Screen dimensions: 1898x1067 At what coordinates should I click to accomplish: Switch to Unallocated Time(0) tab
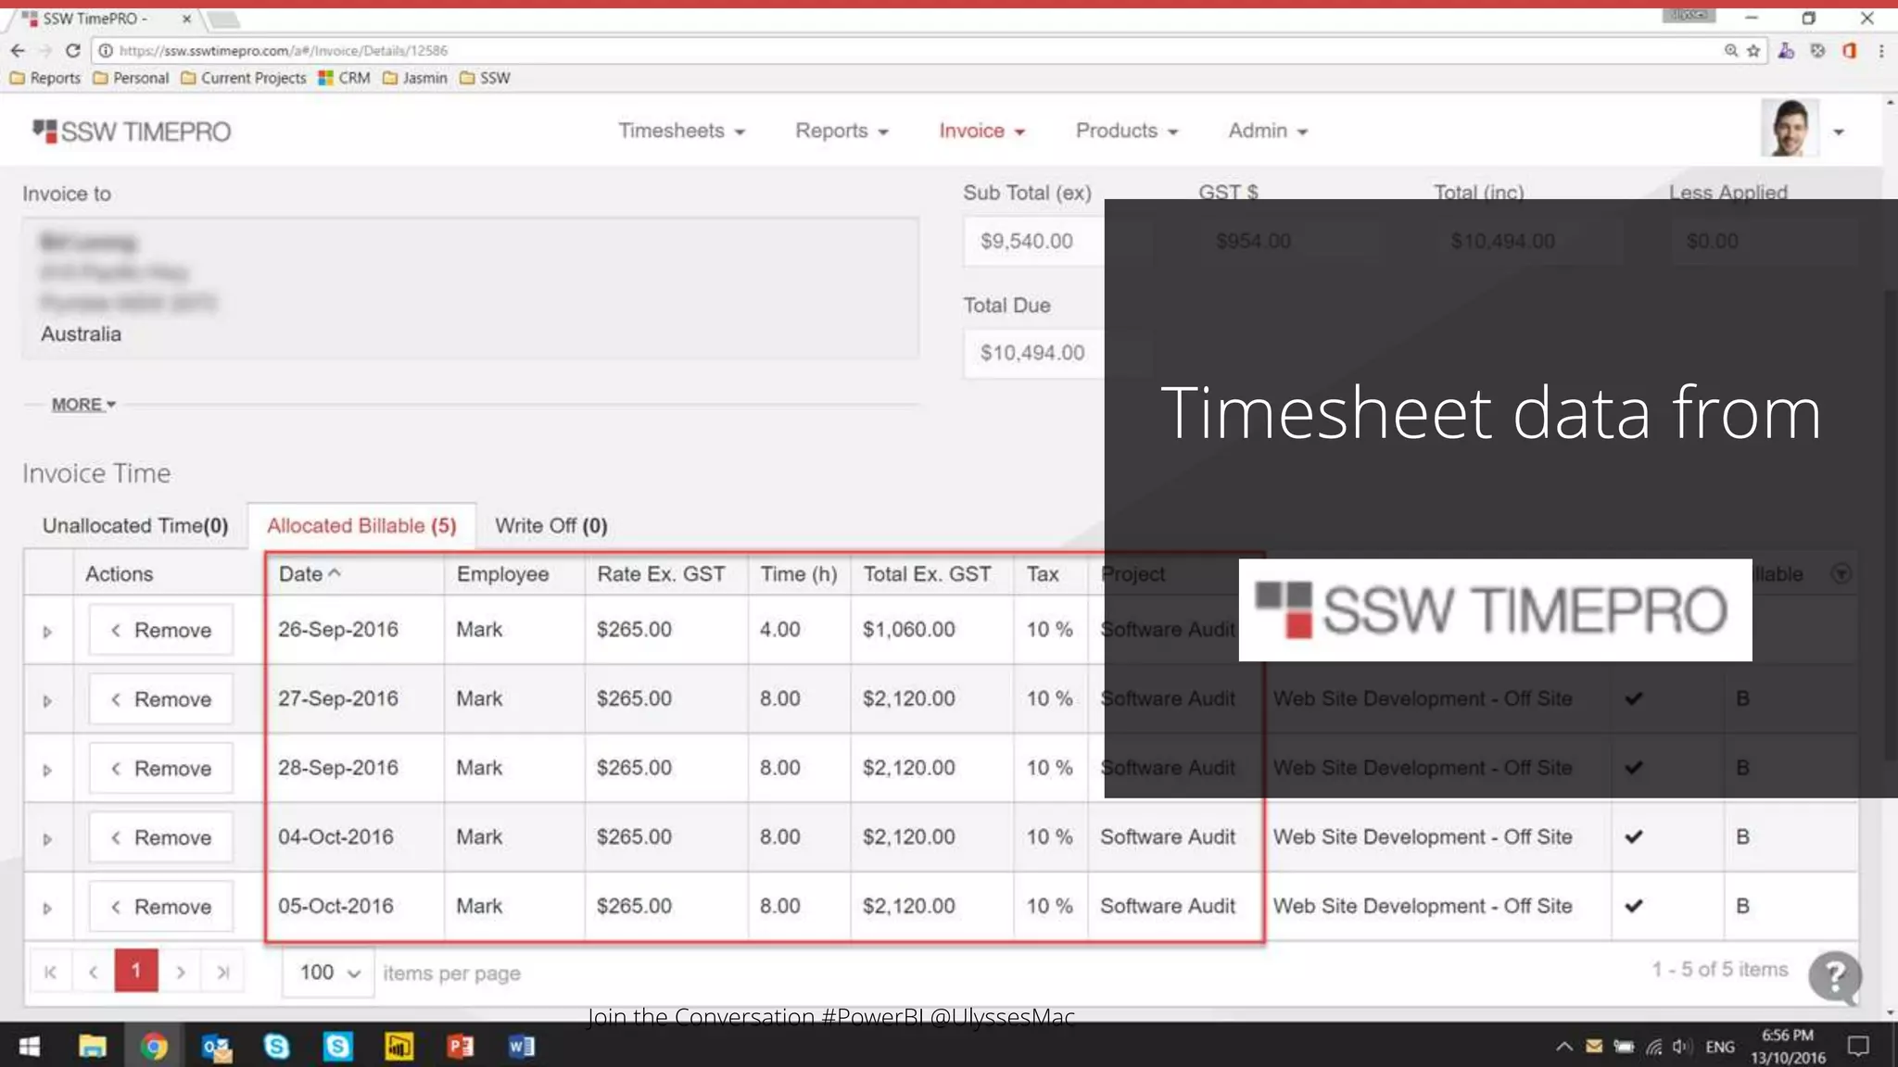[135, 526]
